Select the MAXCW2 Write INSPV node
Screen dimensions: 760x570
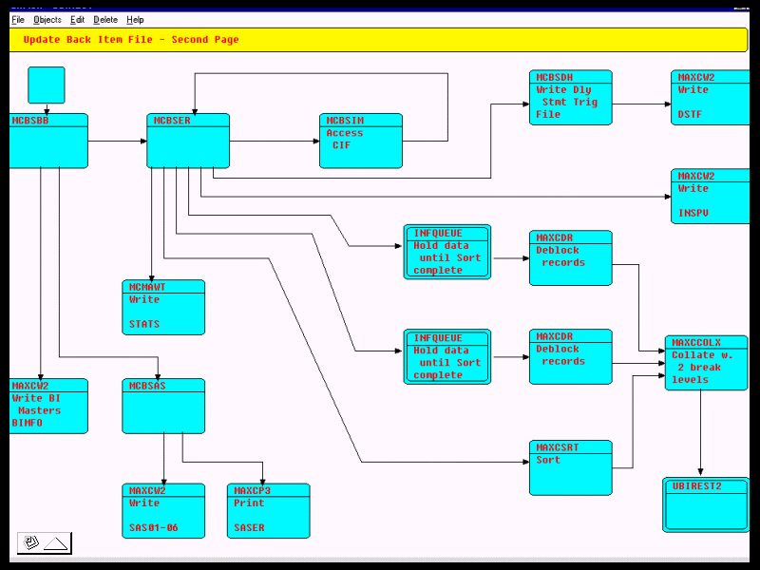(711, 197)
